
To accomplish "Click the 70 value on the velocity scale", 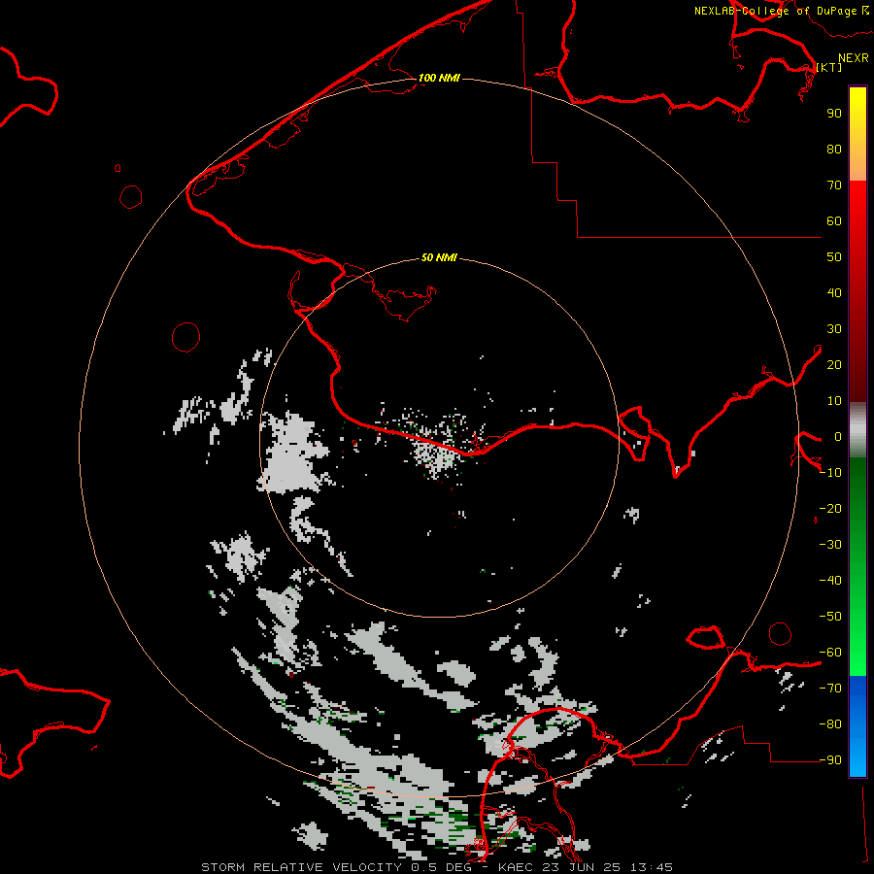I will [834, 185].
